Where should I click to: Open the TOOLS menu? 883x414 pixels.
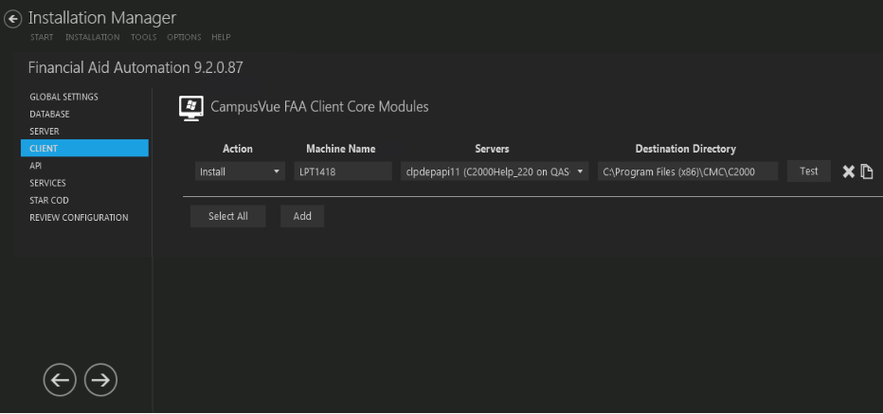[x=143, y=37]
